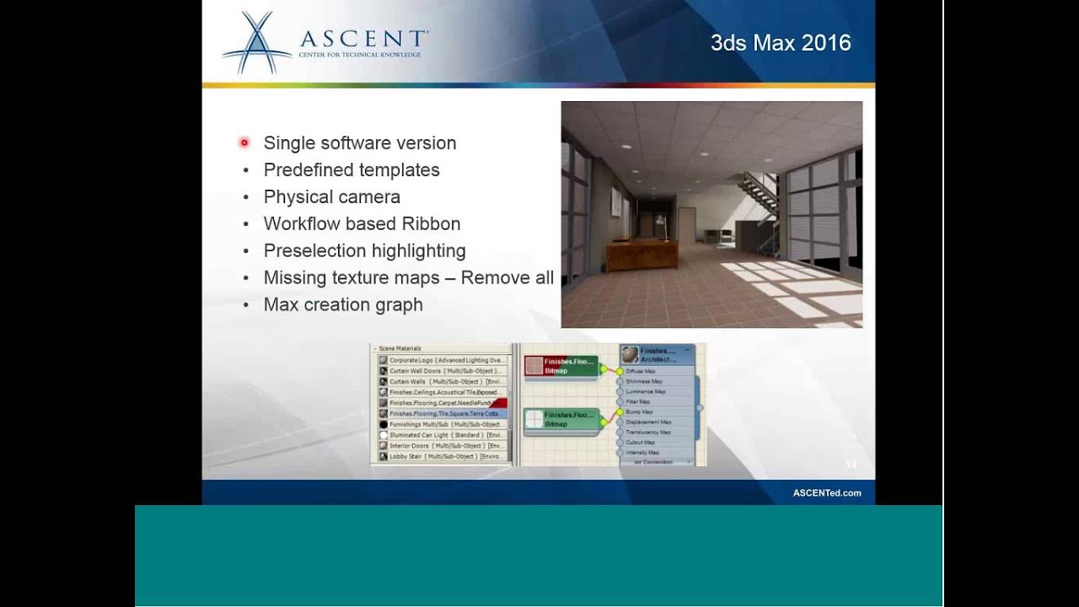Click the Cutout Map input socket
This screenshot has width=1079, height=607.
click(620, 442)
